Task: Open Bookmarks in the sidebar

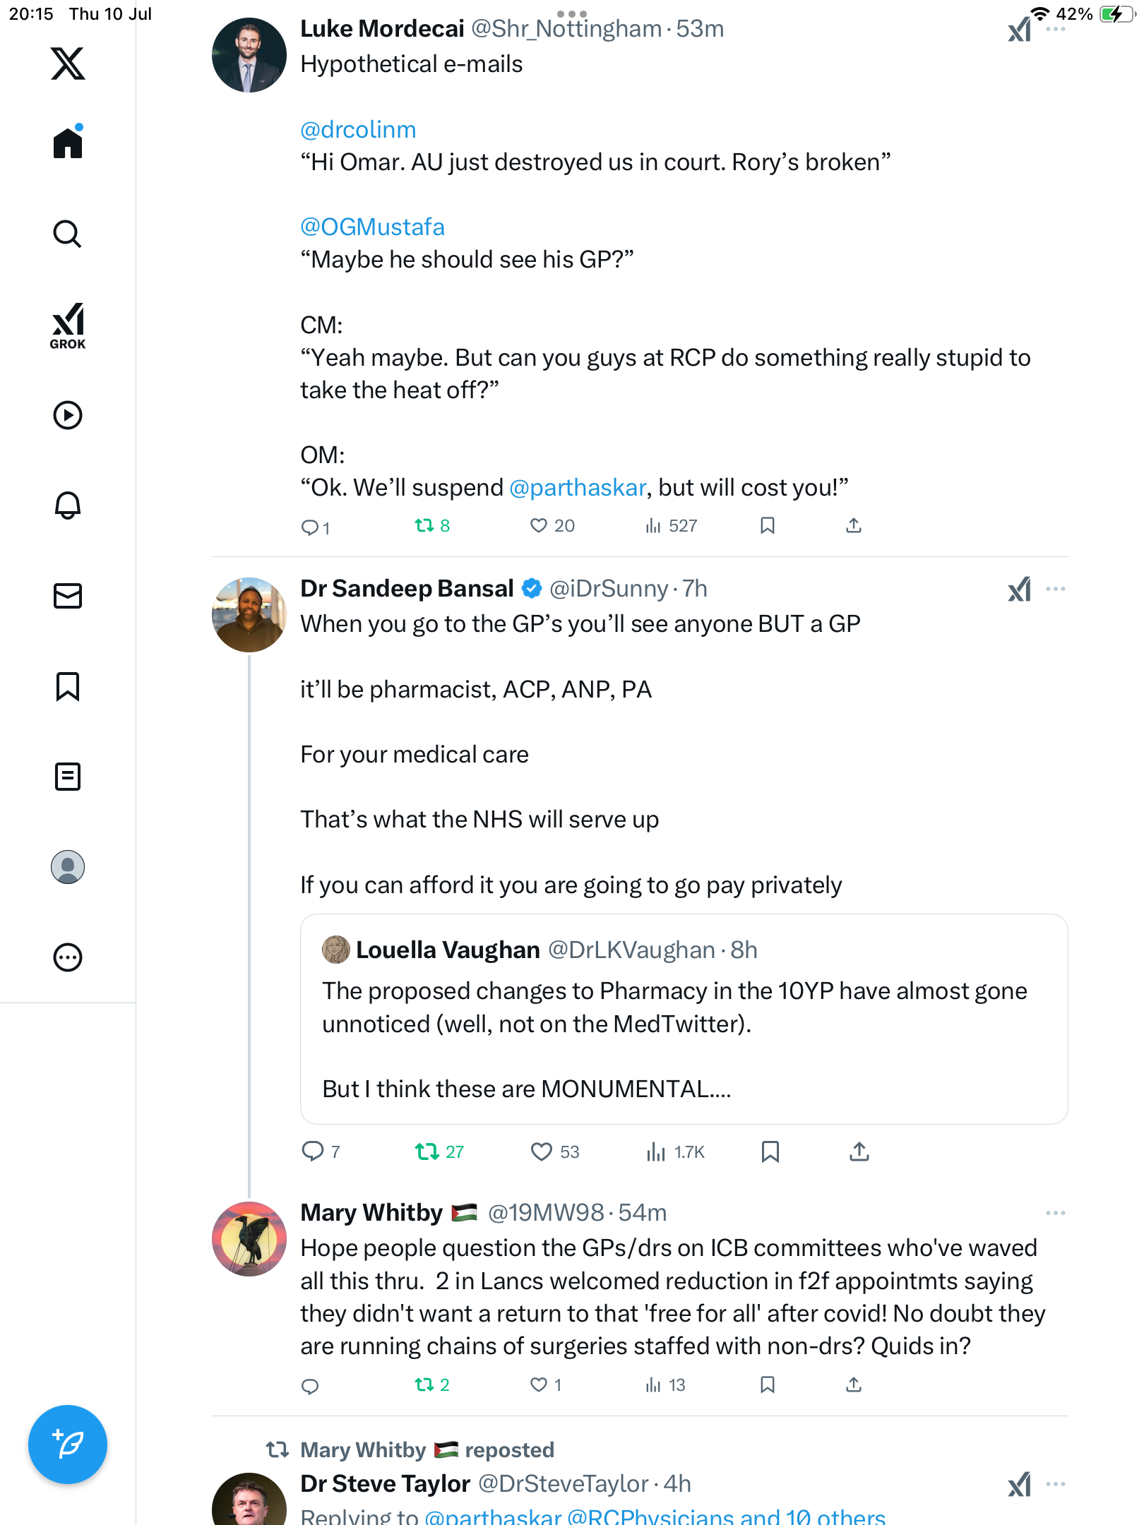Action: (68, 686)
